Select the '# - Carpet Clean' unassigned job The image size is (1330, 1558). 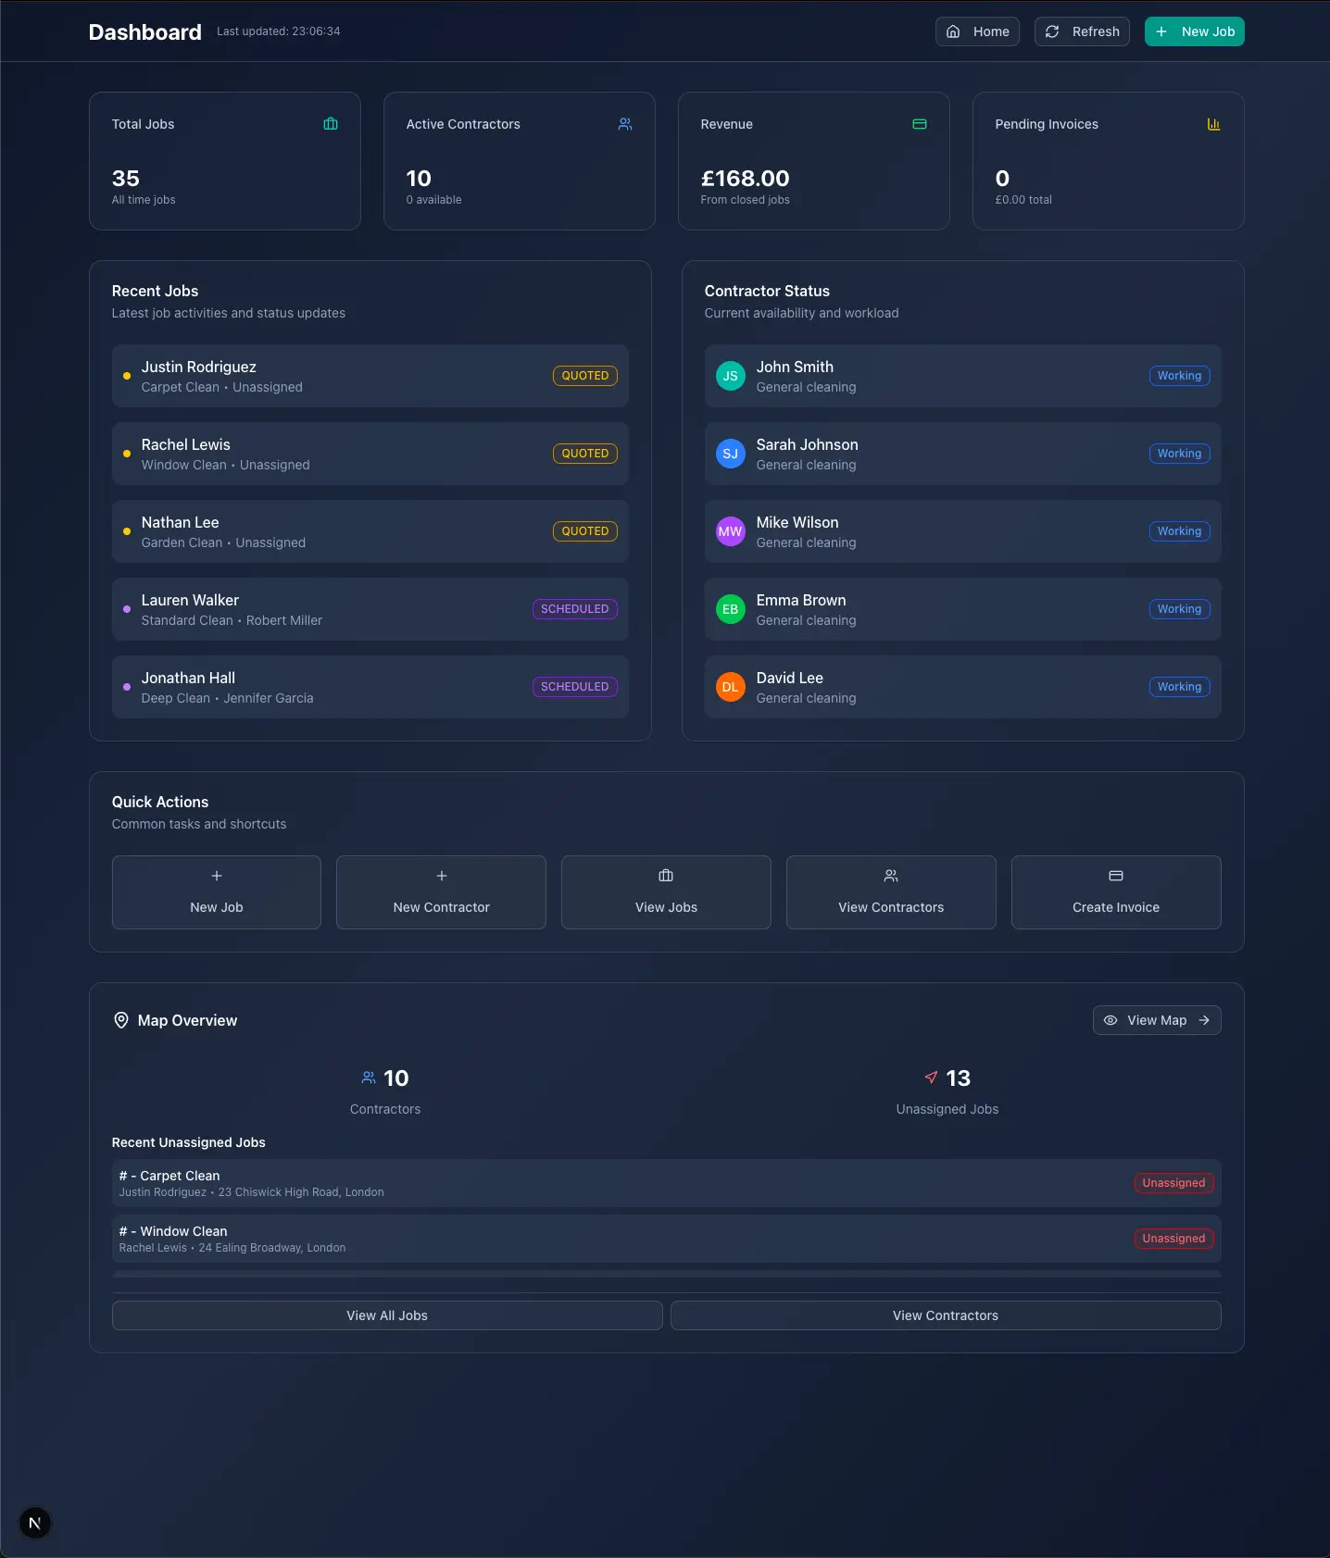point(667,1183)
